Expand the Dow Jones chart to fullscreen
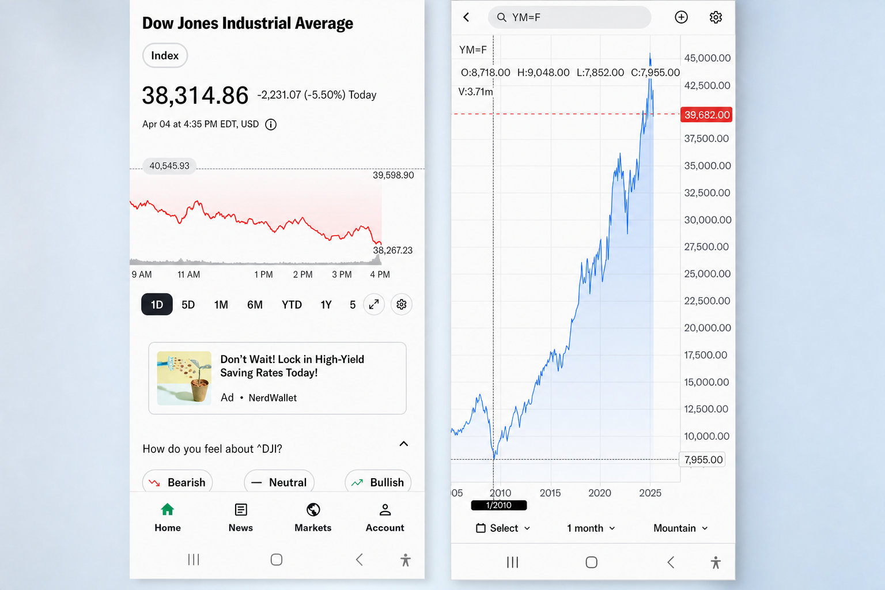Image resolution: width=885 pixels, height=590 pixels. tap(374, 304)
